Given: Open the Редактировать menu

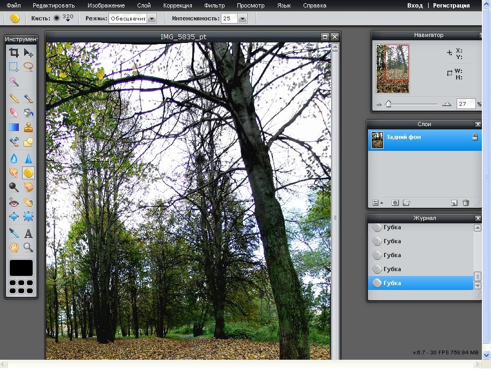Looking at the screenshot, I should coord(54,5).
